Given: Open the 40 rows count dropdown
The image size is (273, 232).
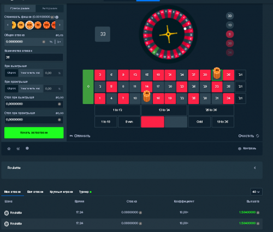Looking at the screenshot, I should point(256,192).
